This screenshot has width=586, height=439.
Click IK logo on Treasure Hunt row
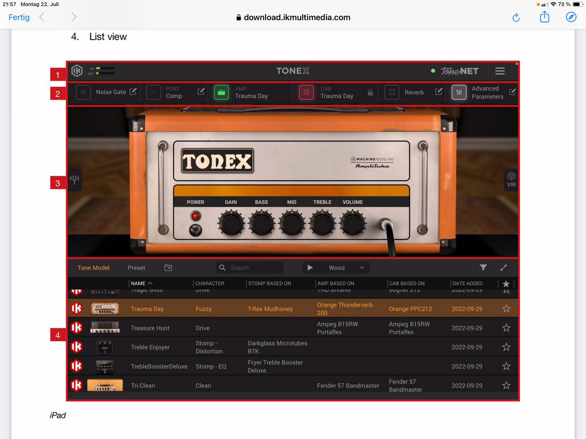[76, 328]
